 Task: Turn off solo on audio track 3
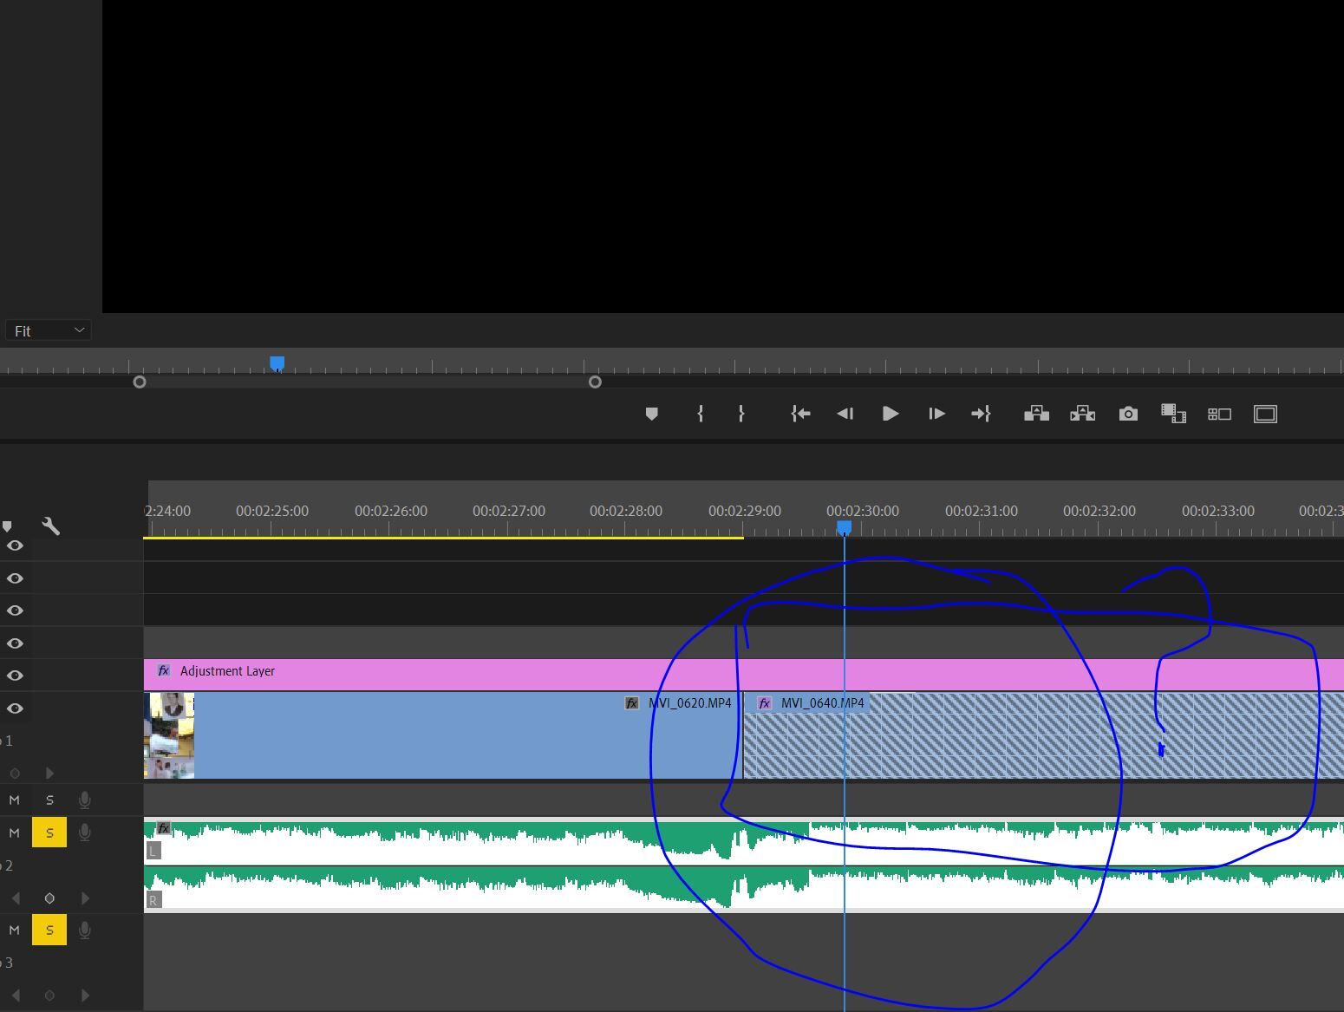(49, 930)
